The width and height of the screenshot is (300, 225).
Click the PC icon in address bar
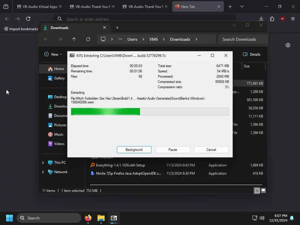pyautogui.click(x=103, y=39)
